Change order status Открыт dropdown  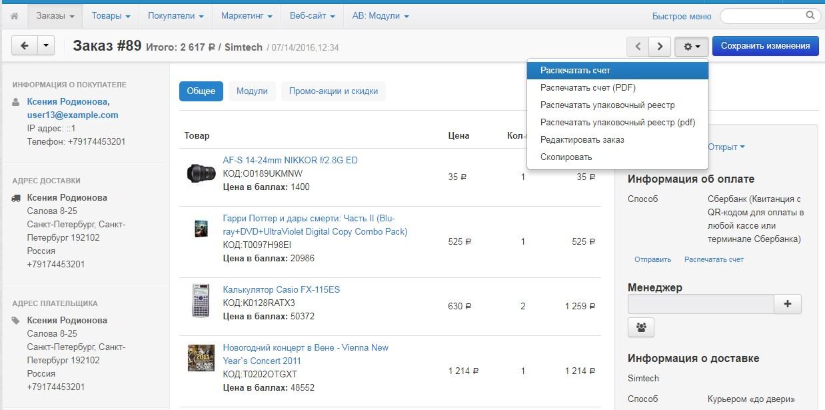coord(726,147)
